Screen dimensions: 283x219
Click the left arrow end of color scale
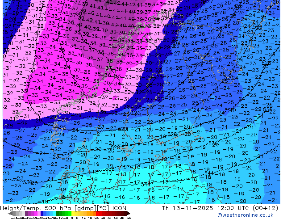[x=10, y=213]
